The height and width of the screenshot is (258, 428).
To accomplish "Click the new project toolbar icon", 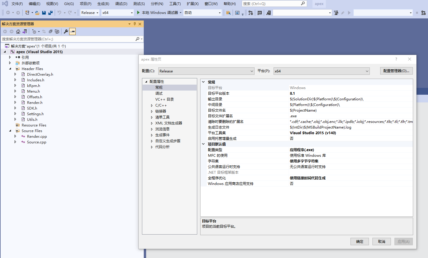I will (27, 13).
